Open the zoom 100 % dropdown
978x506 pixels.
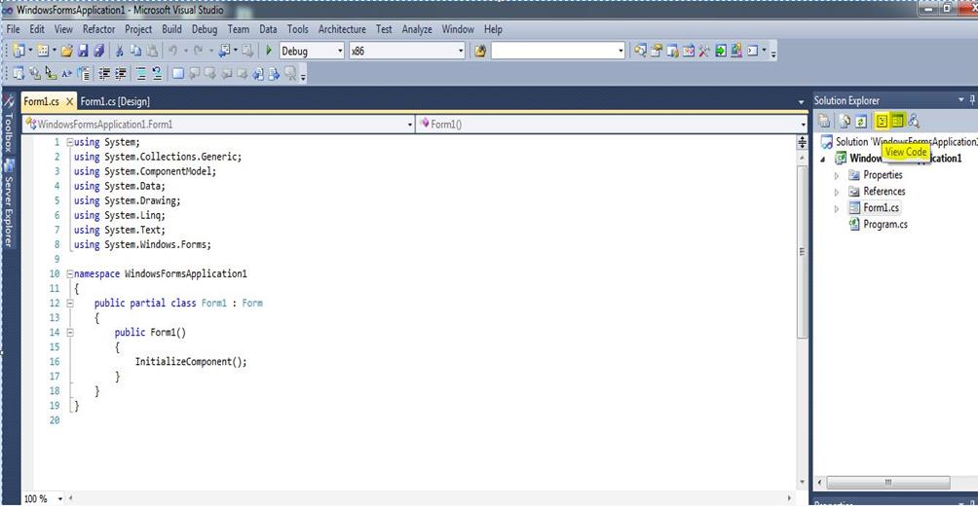tap(60, 499)
